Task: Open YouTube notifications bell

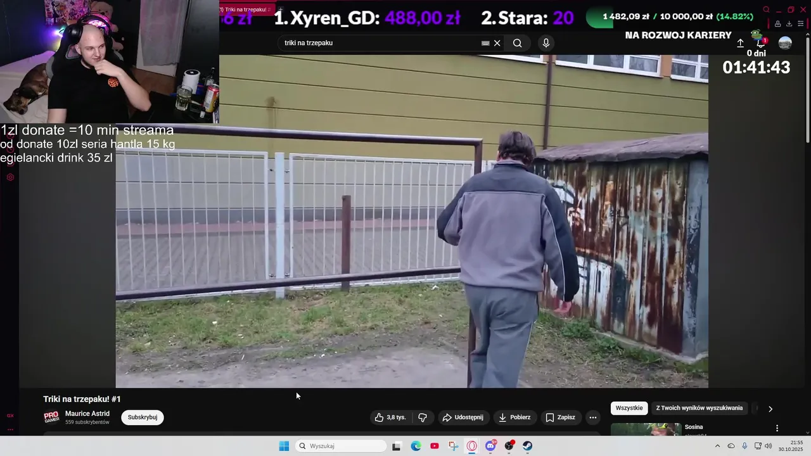Action: [x=761, y=43]
